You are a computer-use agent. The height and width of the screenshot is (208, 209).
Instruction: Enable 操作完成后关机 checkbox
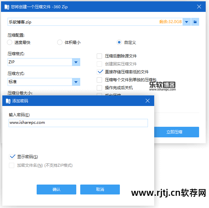coord(99,88)
